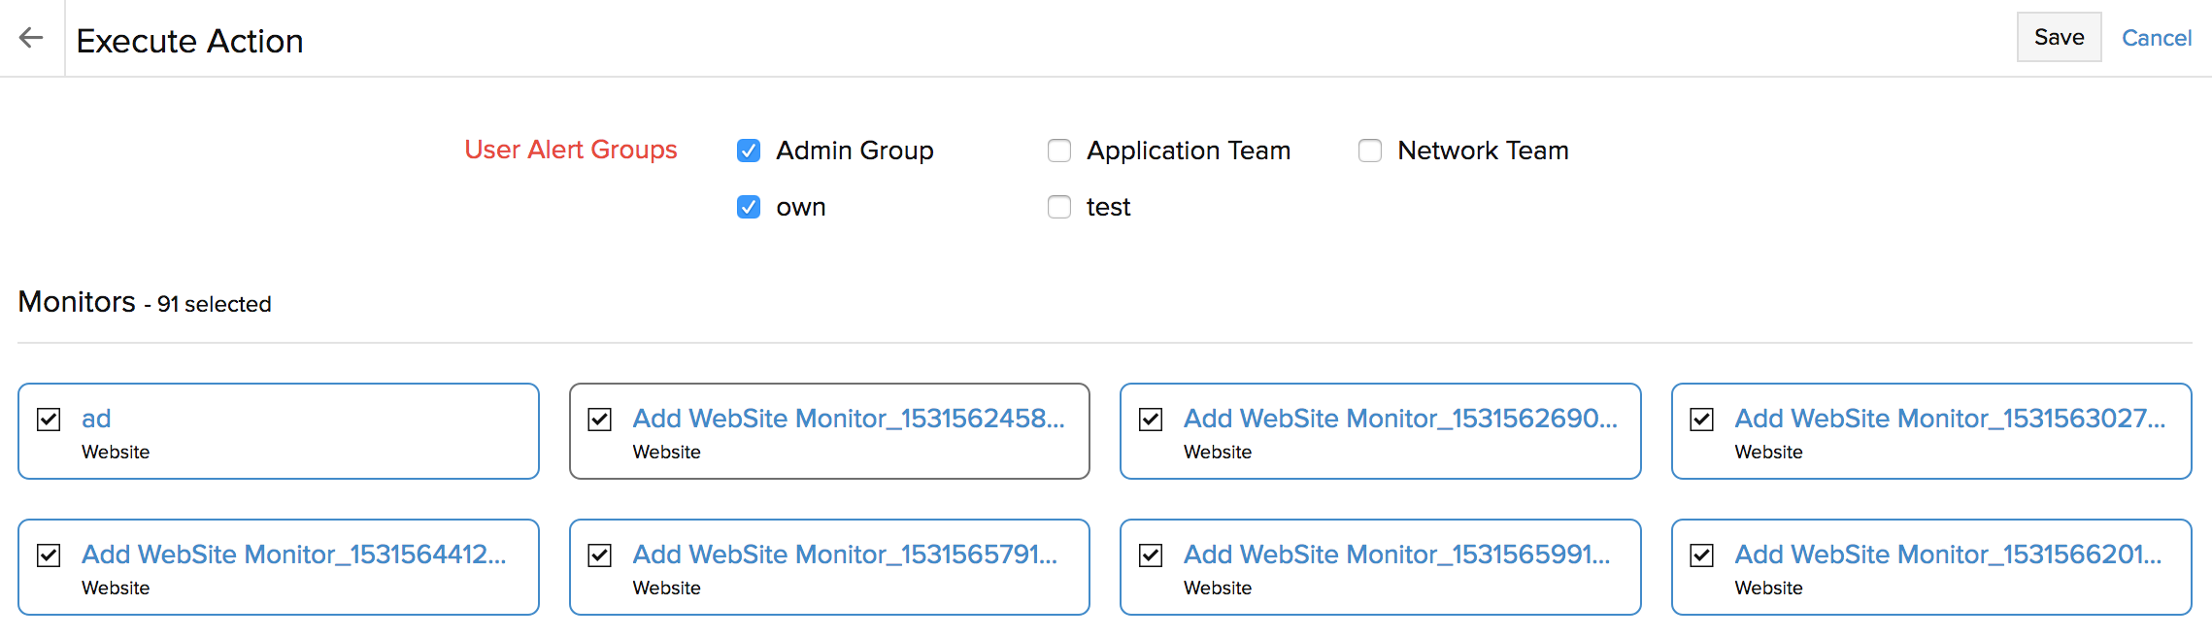Uncheck monitor 1531562458 checkbox

600,420
